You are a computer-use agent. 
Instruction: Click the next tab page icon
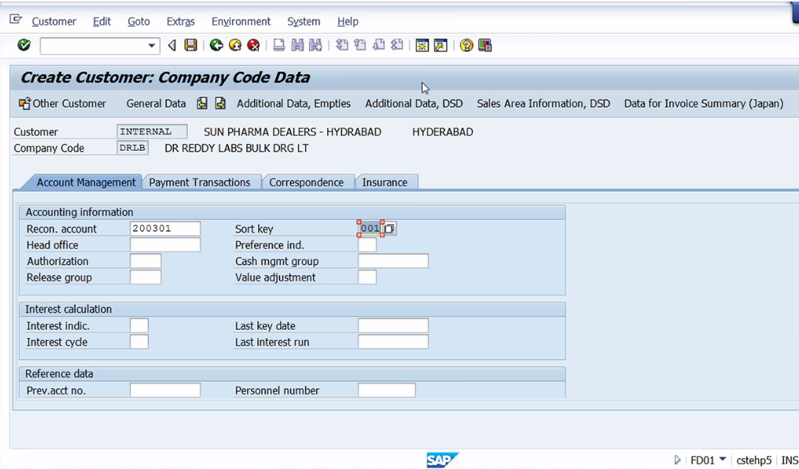tap(220, 104)
